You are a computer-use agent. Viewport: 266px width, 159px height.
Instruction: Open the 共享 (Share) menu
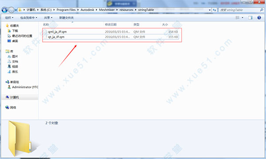point(48,18)
